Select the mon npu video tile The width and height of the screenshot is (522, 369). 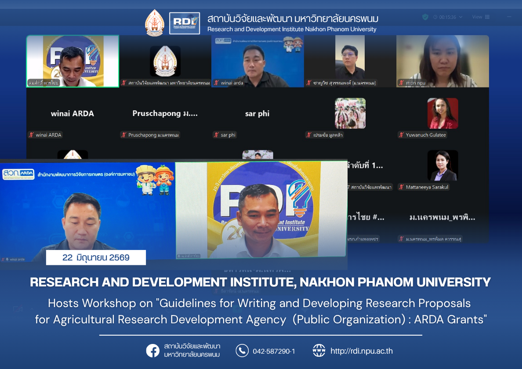click(x=443, y=61)
